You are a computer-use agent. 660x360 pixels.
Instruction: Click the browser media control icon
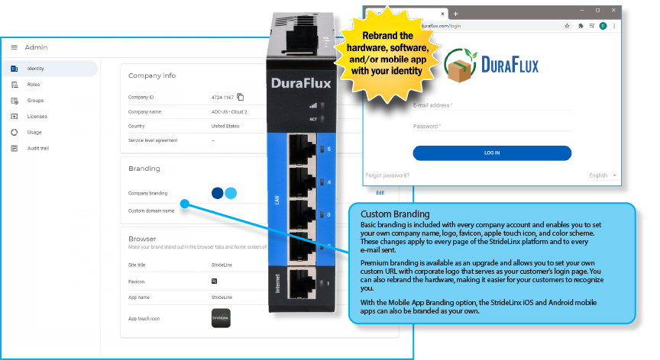pyautogui.click(x=592, y=26)
